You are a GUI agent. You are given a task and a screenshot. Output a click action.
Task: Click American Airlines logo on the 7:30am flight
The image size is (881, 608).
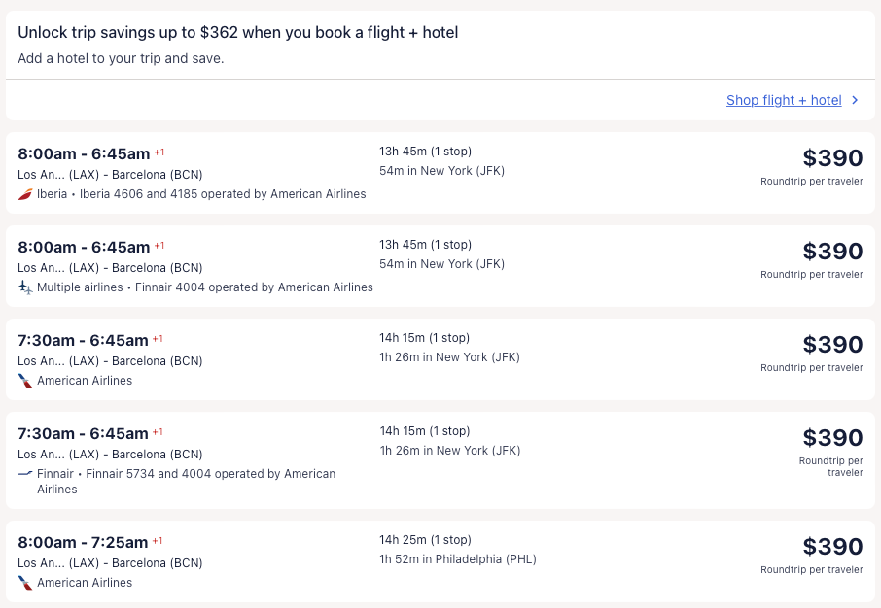(x=25, y=381)
